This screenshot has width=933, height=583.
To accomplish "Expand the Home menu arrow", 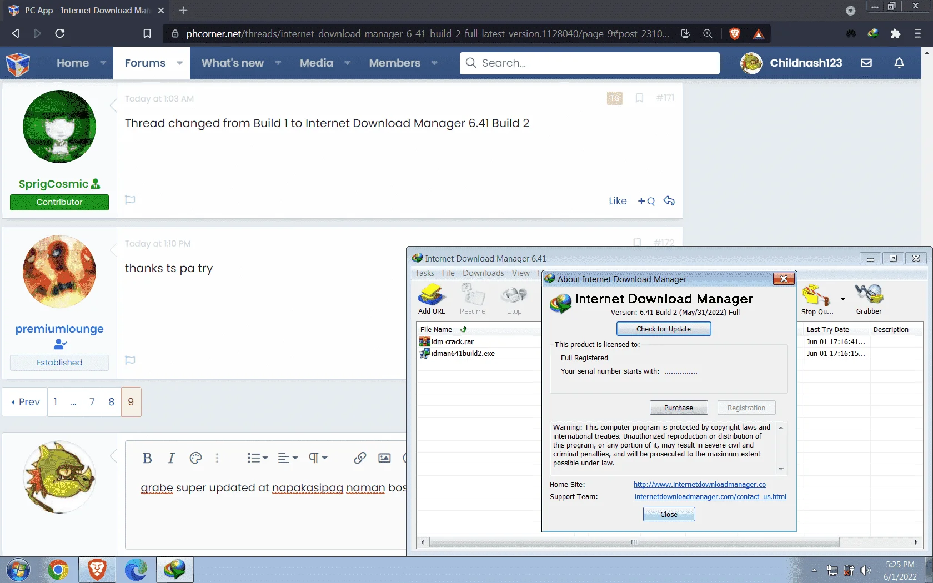I will pyautogui.click(x=103, y=63).
